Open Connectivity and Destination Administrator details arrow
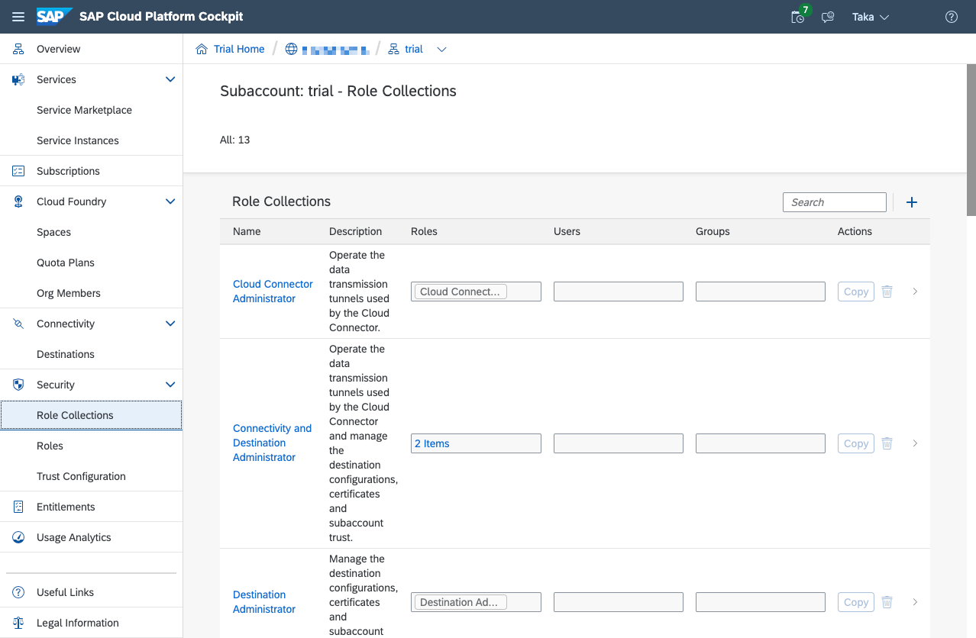 tap(915, 443)
